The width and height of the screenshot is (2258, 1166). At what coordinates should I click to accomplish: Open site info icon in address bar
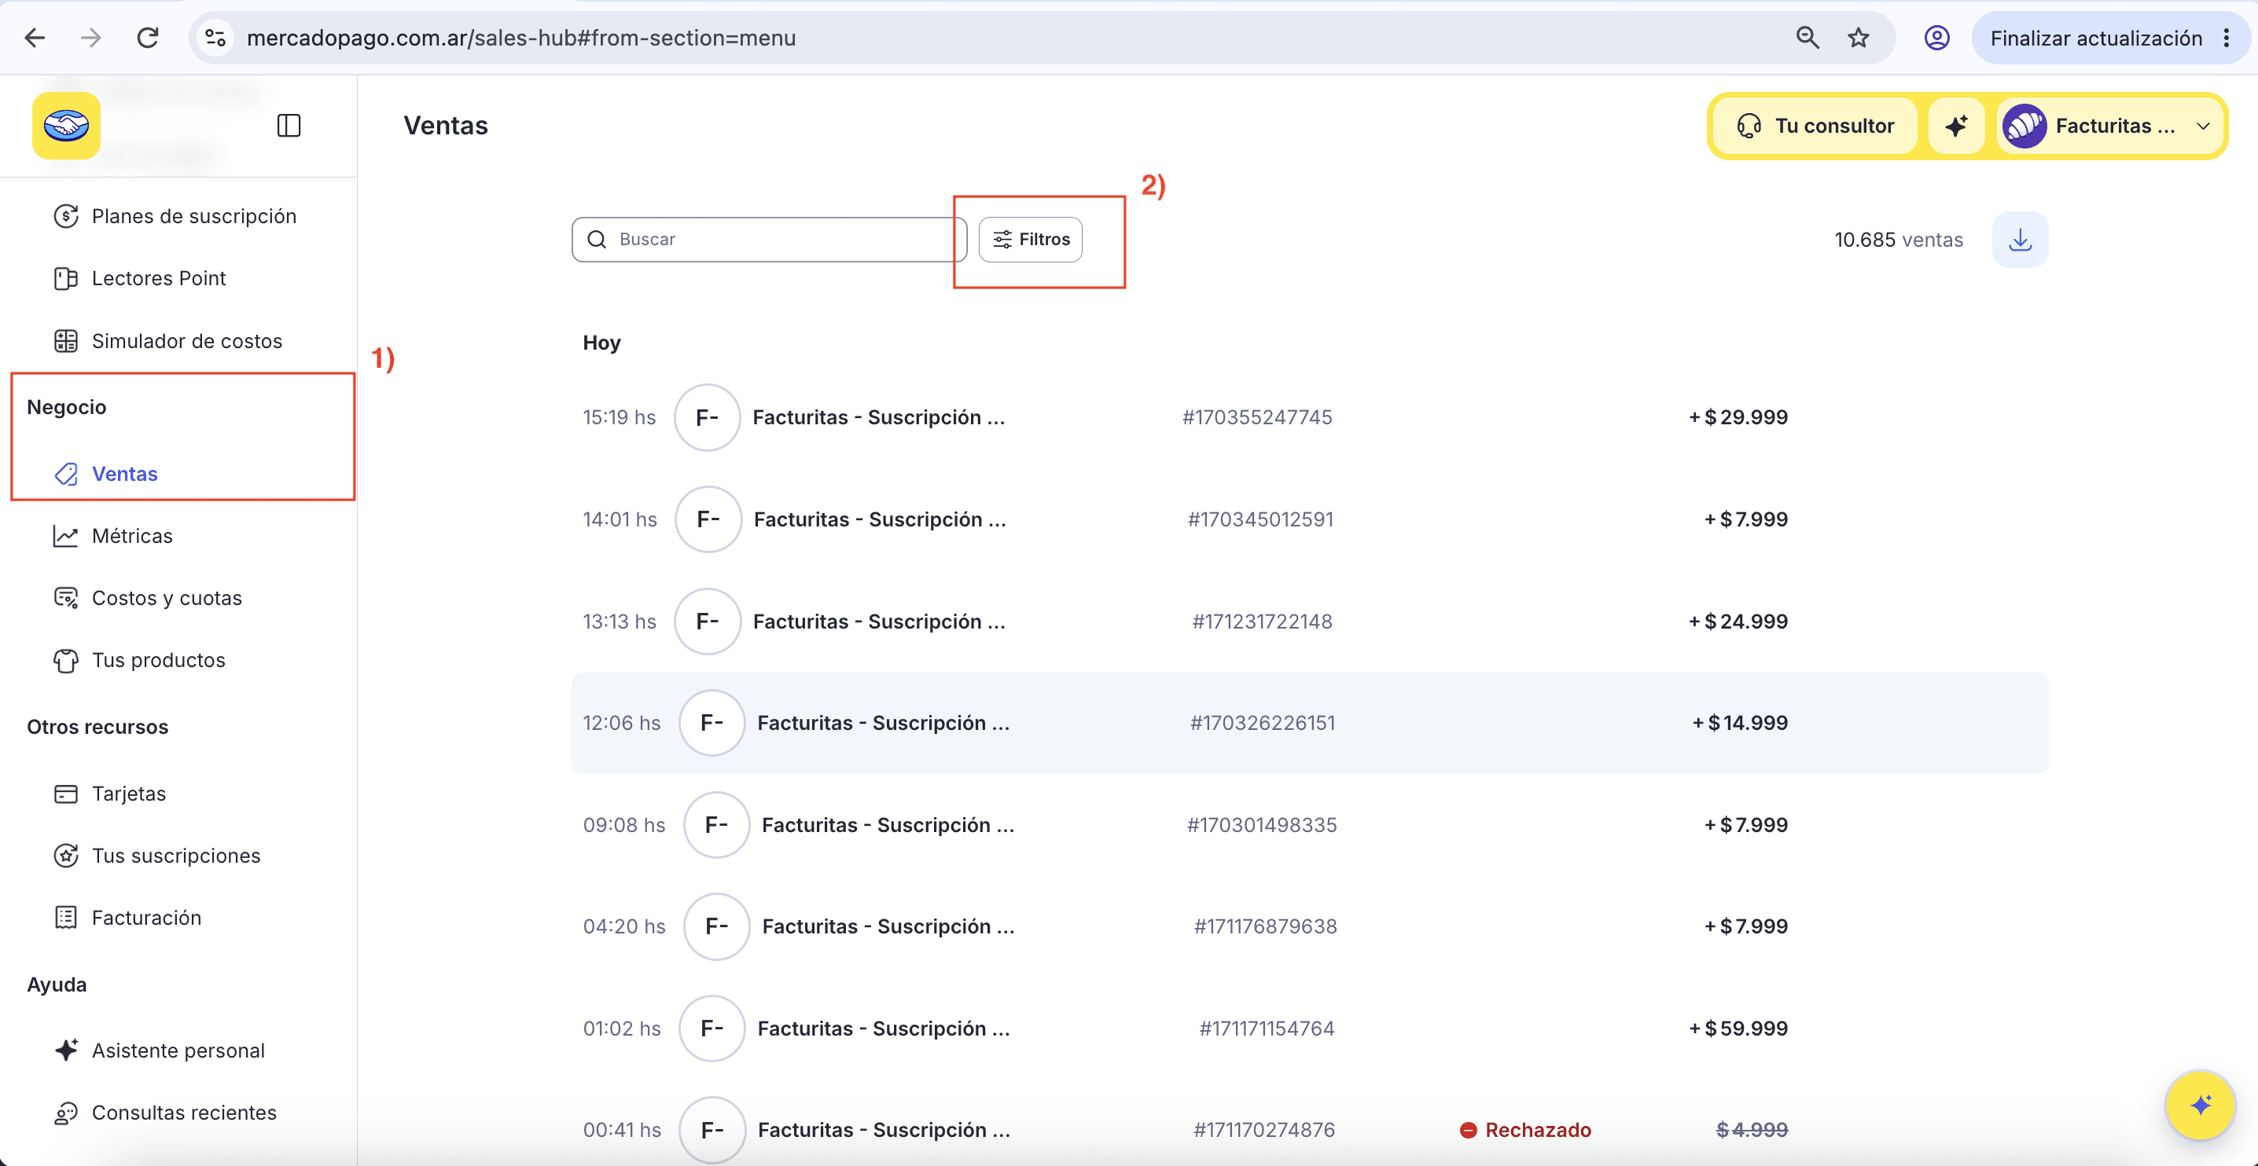click(x=215, y=38)
